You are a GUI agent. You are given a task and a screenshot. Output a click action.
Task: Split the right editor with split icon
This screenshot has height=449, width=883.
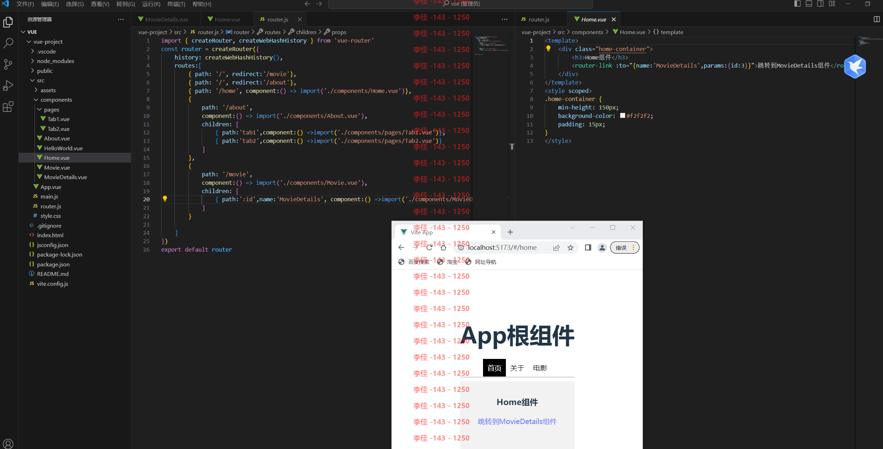coord(877,19)
